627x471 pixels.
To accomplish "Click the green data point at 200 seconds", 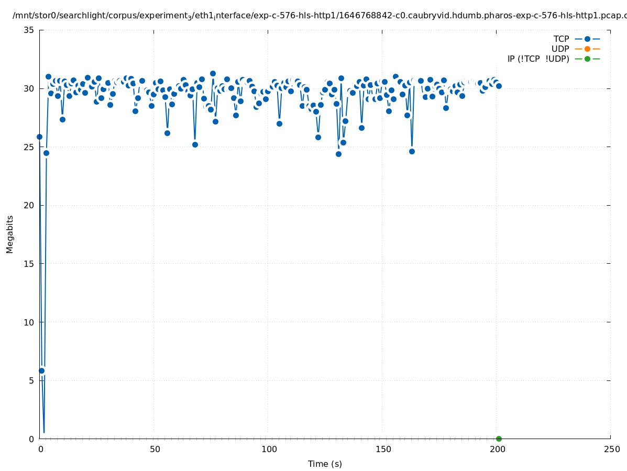I will pos(499,439).
